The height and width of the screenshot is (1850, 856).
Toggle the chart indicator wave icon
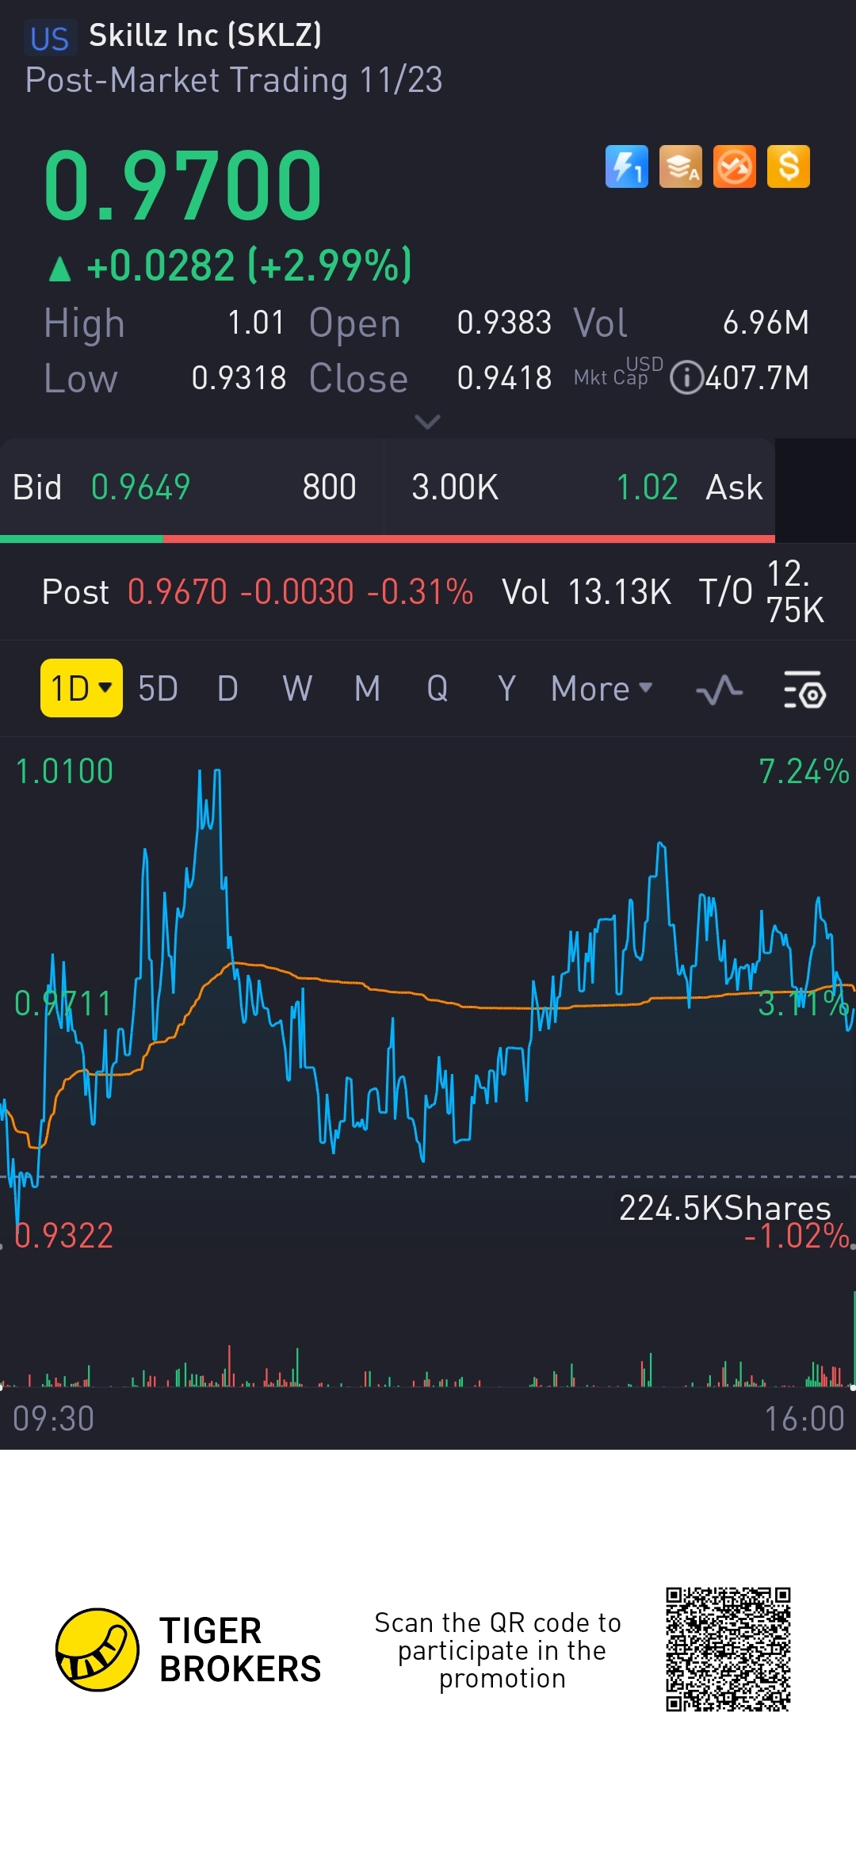(x=720, y=689)
